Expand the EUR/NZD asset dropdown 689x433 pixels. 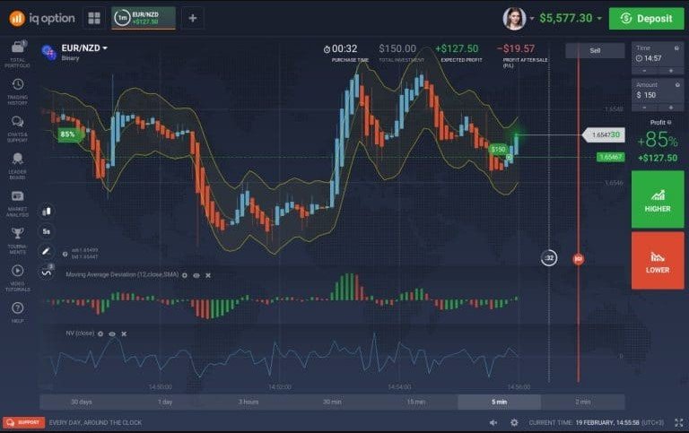[x=105, y=48]
